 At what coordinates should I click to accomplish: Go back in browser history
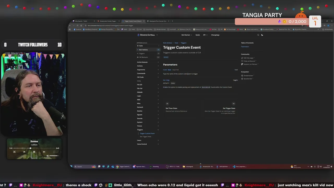point(70,26)
